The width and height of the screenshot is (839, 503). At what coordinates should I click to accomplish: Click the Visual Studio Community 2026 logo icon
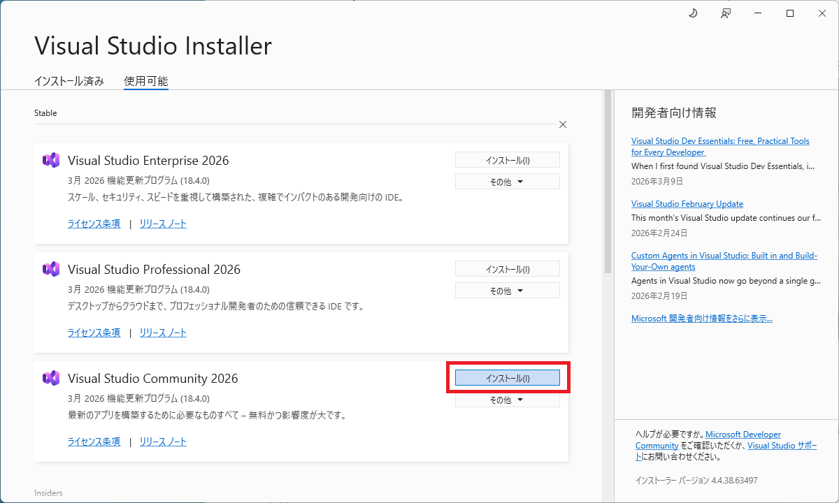(x=51, y=378)
